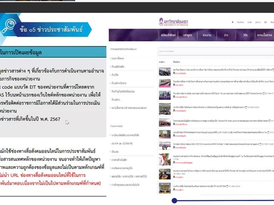This screenshot has width=274, height=205.
Task: Open the 2021/22 news row thumbnail
Action: click(165, 146)
